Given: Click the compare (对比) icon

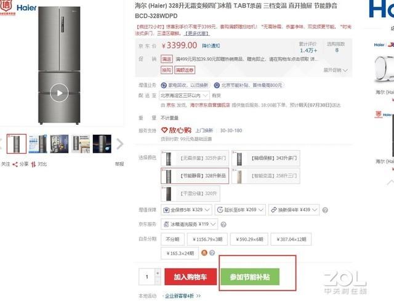Looking at the screenshot, I should pos(33,164).
